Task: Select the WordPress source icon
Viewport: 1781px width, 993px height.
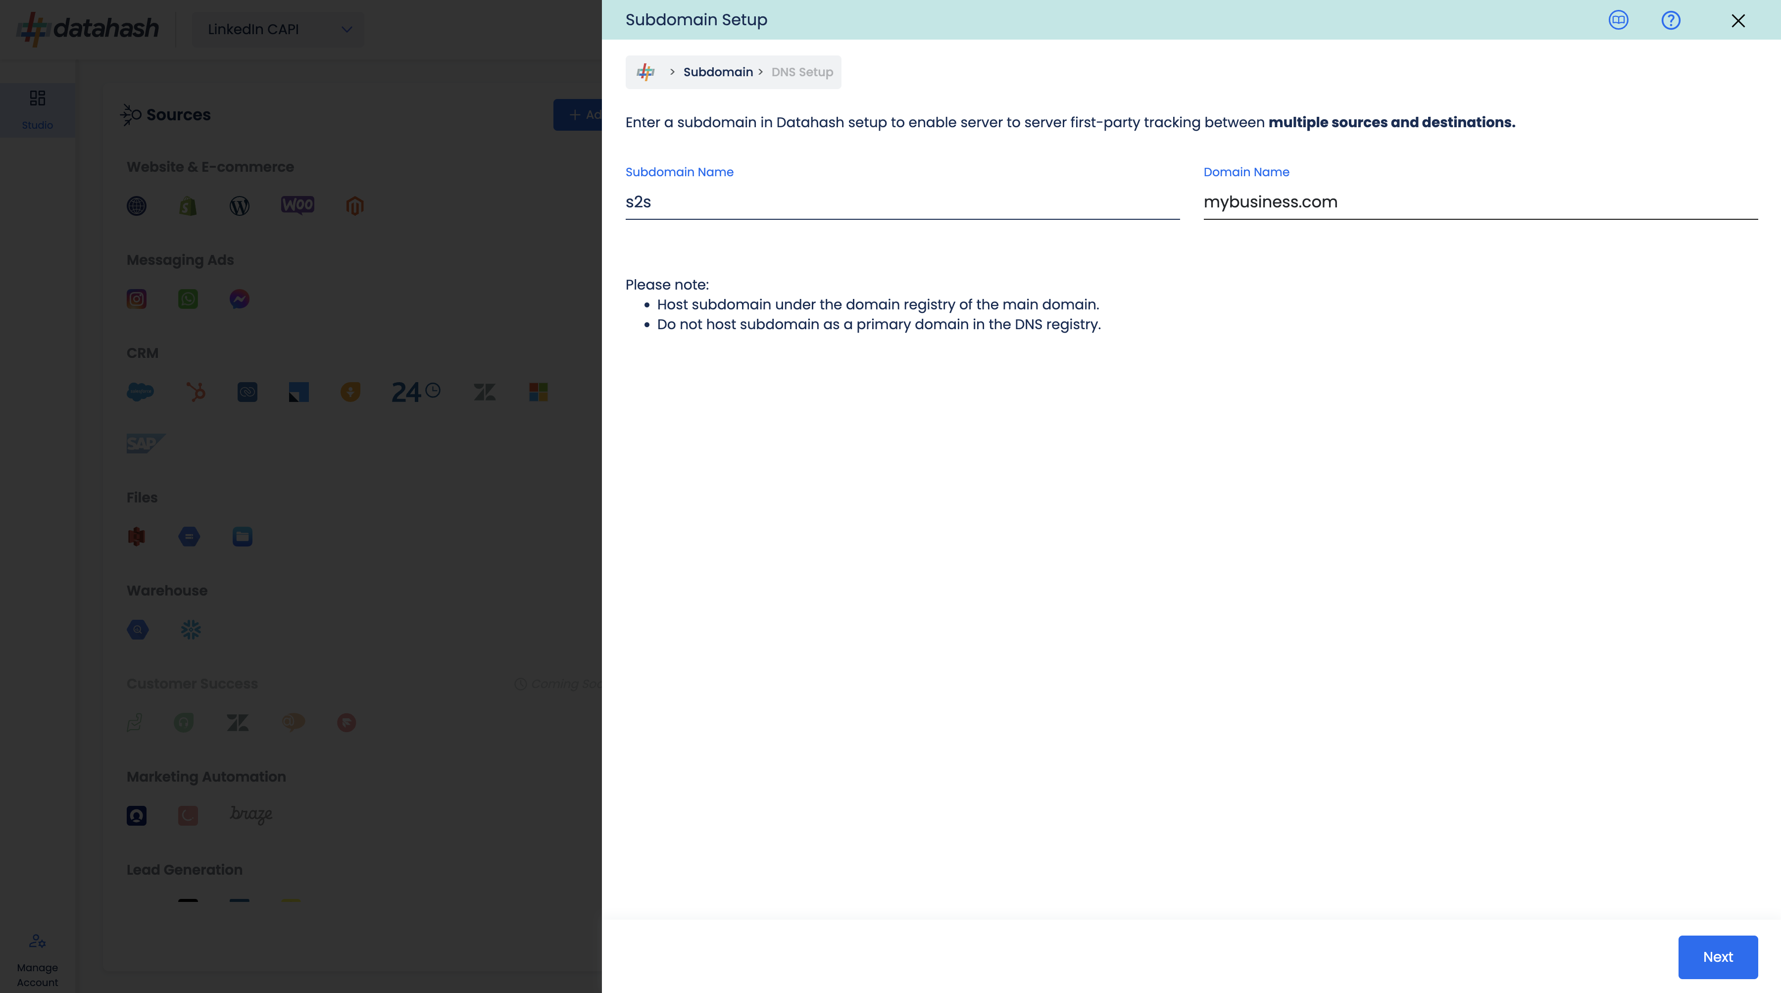Action: (239, 205)
